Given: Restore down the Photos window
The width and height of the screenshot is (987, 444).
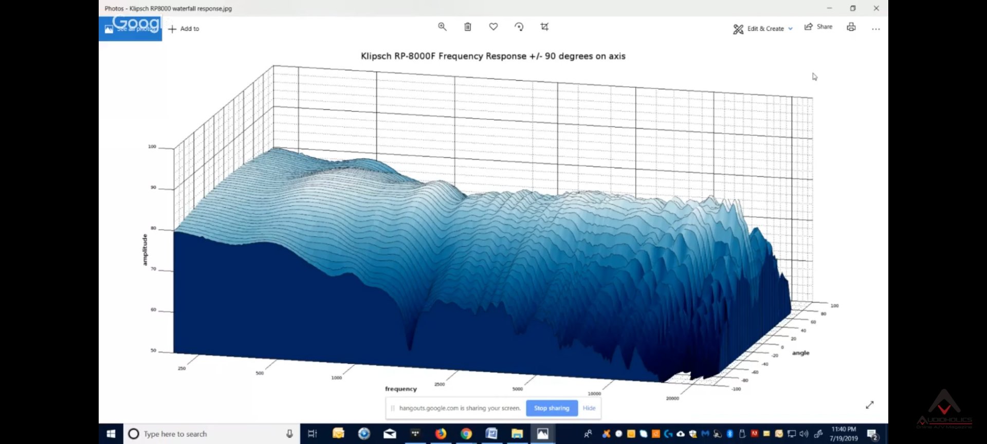Looking at the screenshot, I should coord(853,8).
